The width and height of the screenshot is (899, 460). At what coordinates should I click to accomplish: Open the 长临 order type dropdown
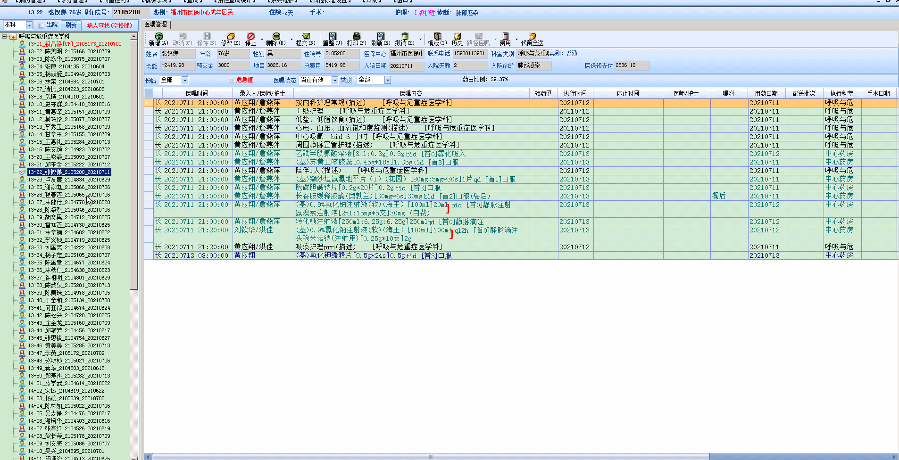point(185,81)
